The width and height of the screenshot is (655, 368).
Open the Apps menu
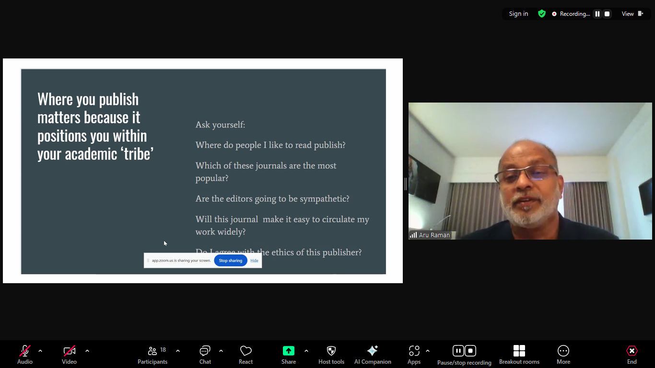point(414,351)
